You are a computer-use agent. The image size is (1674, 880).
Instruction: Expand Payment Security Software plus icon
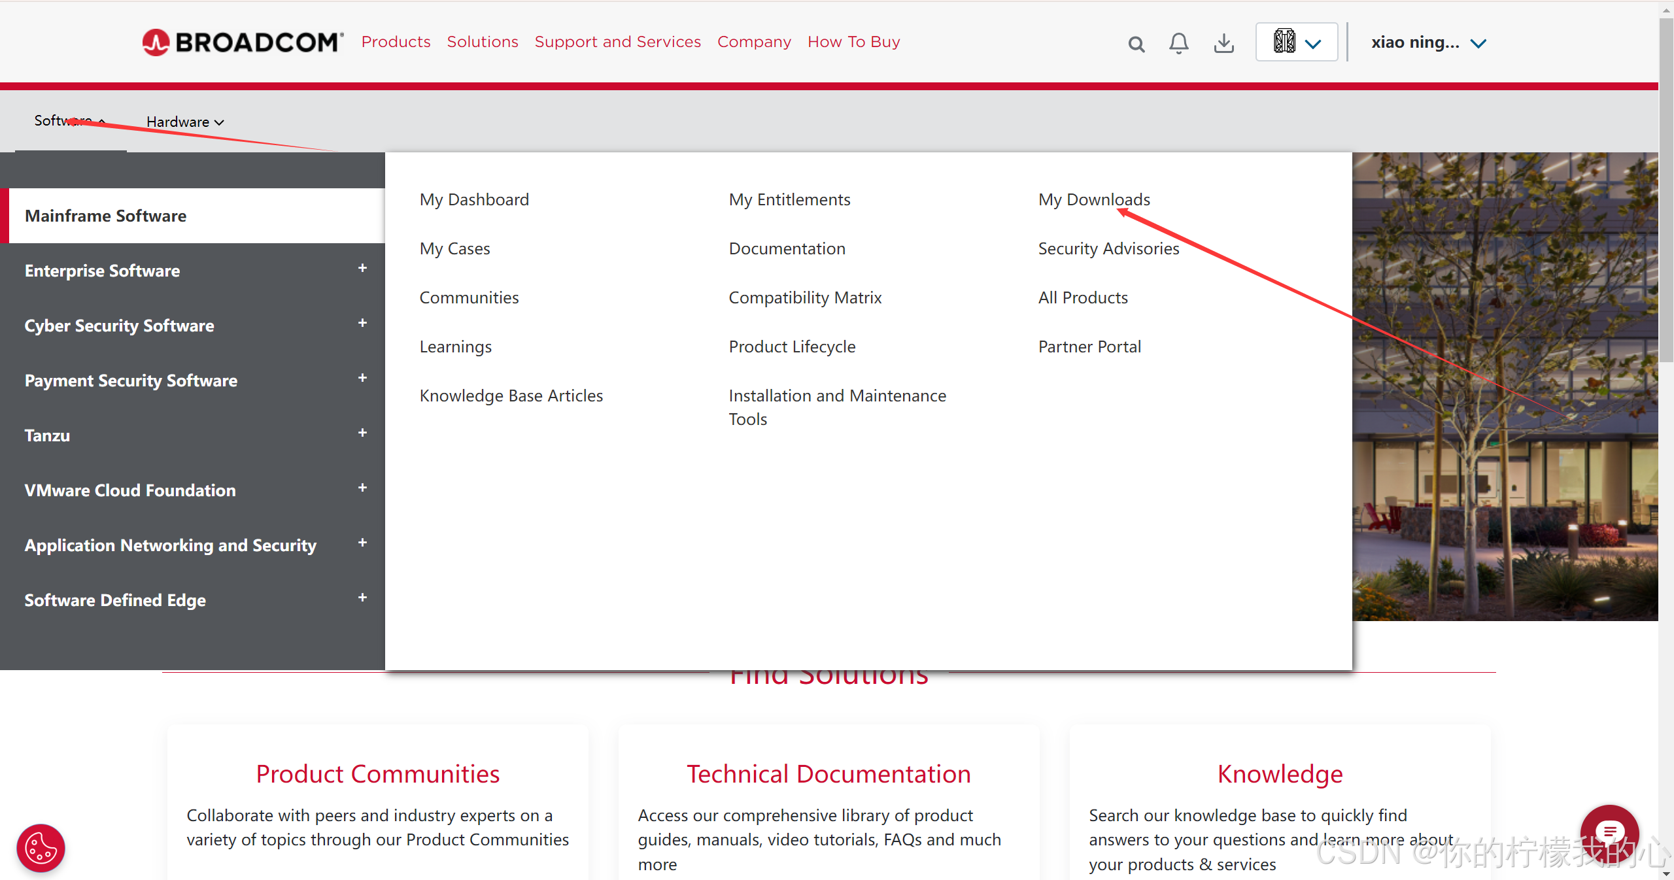pyautogui.click(x=362, y=378)
